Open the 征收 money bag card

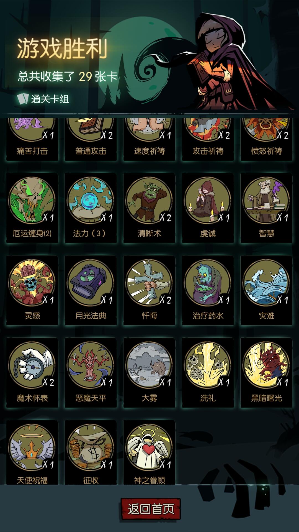tap(91, 452)
